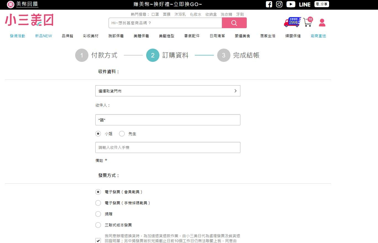This screenshot has height=243, width=378.
Task: Click the 賺美幣 換好禮 banner text
Action: [x=168, y=4]
